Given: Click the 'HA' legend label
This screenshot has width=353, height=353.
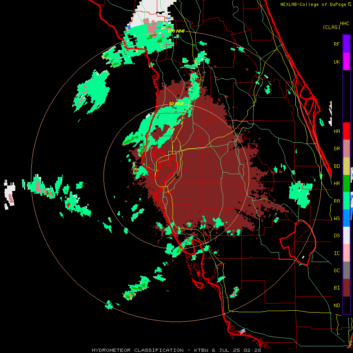Looking at the screenshot, I should 337,131.
